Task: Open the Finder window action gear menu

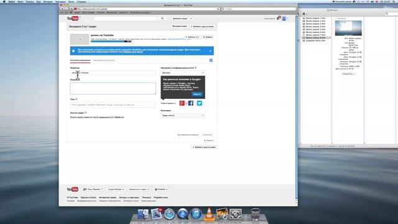Action: (x=305, y=14)
